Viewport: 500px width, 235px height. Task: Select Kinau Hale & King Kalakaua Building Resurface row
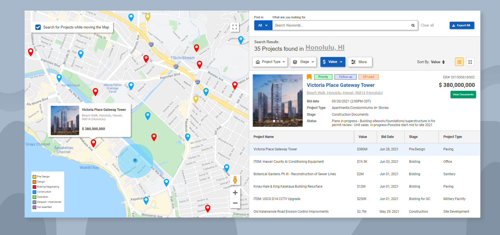(x=365, y=186)
